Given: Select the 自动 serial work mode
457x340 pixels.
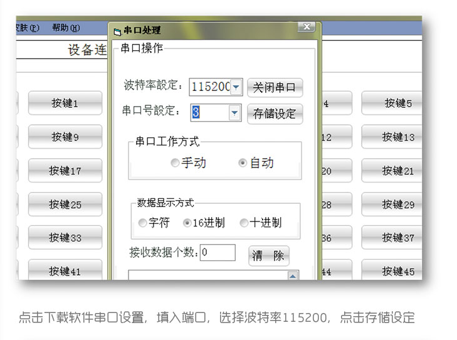Looking at the screenshot, I should click(243, 163).
